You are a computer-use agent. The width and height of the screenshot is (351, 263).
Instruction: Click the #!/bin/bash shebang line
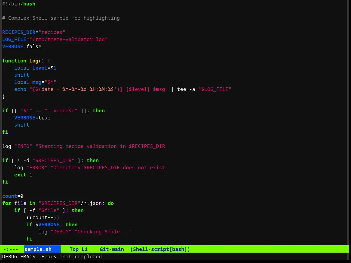click(x=19, y=4)
